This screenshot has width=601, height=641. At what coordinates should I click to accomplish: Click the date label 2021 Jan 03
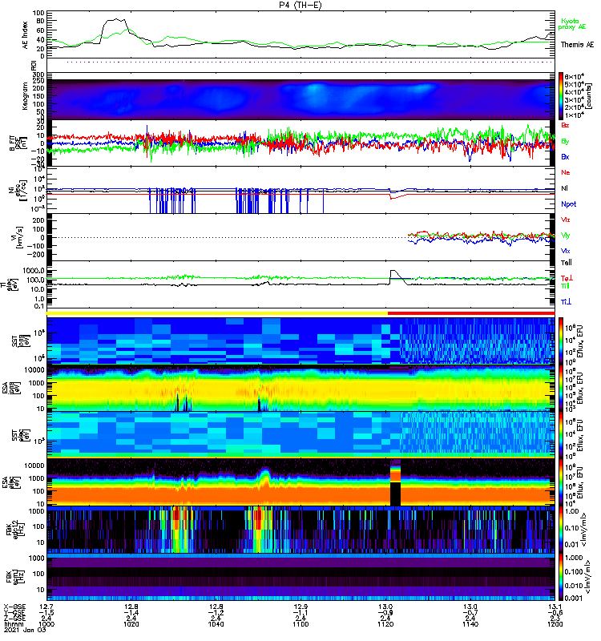tap(25, 630)
